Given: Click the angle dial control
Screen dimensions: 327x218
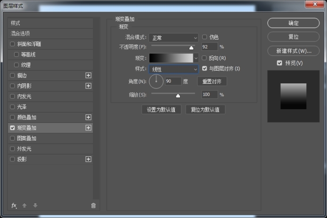Looking at the screenshot, I should [156, 81].
